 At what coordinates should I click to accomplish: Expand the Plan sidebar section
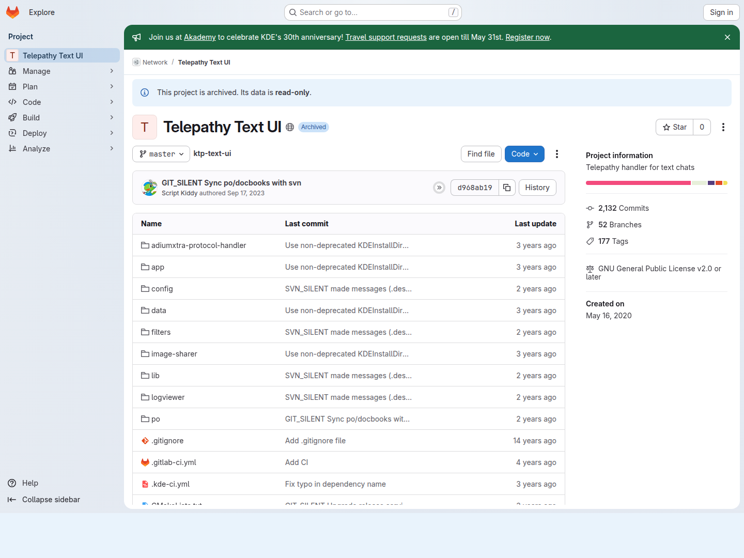tap(62, 87)
